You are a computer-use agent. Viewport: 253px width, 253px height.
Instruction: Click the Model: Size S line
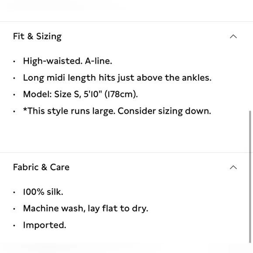point(80,94)
